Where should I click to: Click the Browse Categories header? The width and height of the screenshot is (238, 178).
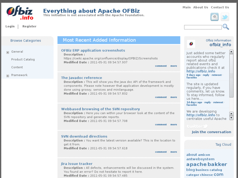click(x=26, y=40)
